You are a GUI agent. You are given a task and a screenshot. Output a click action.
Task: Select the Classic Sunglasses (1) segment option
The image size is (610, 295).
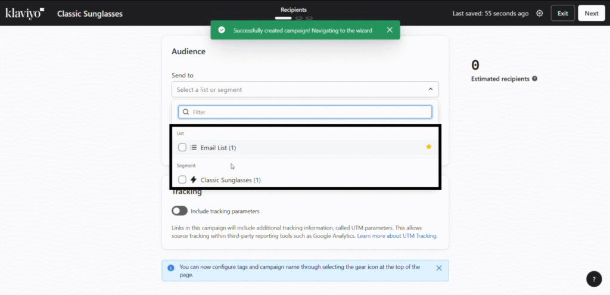(231, 180)
